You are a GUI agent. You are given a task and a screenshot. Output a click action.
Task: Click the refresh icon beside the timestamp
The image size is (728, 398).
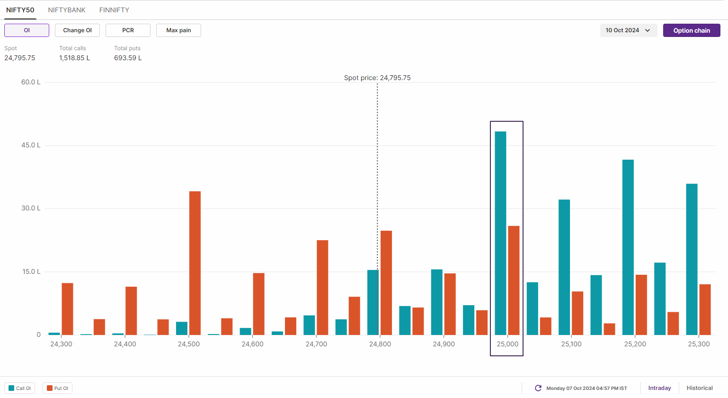[x=538, y=388]
